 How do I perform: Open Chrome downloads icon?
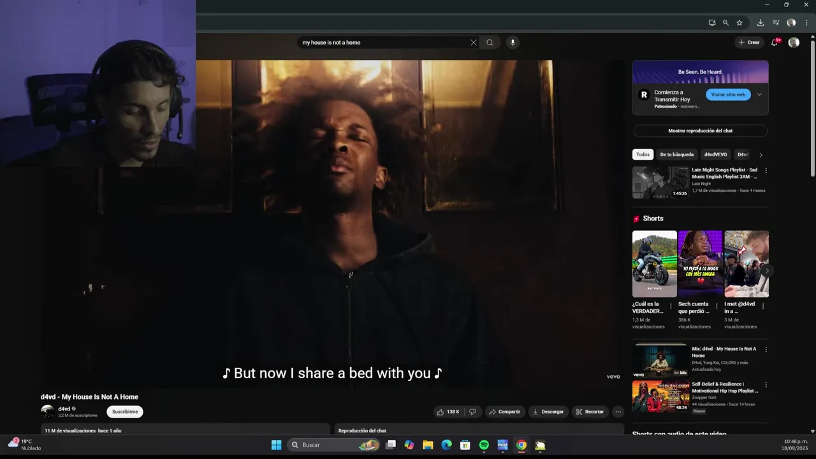(x=761, y=22)
